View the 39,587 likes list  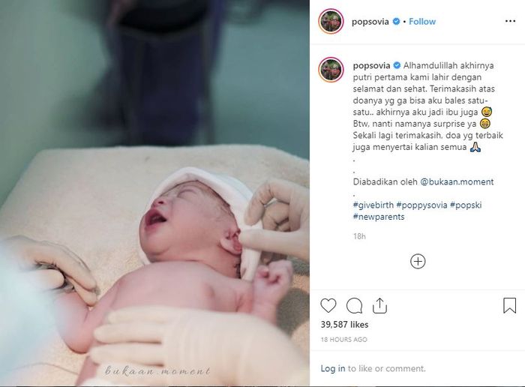point(344,325)
